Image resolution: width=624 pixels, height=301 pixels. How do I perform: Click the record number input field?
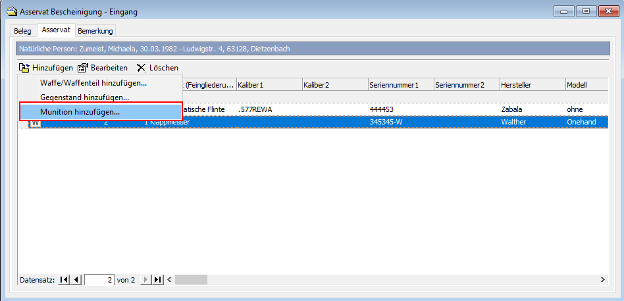coord(99,280)
